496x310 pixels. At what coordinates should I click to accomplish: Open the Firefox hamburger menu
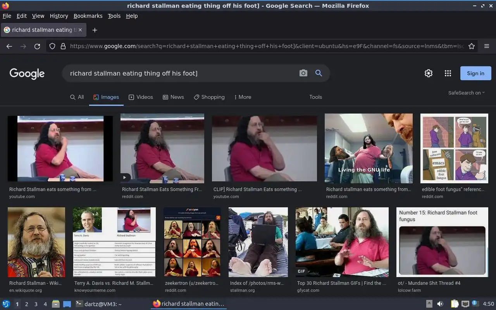[487, 46]
